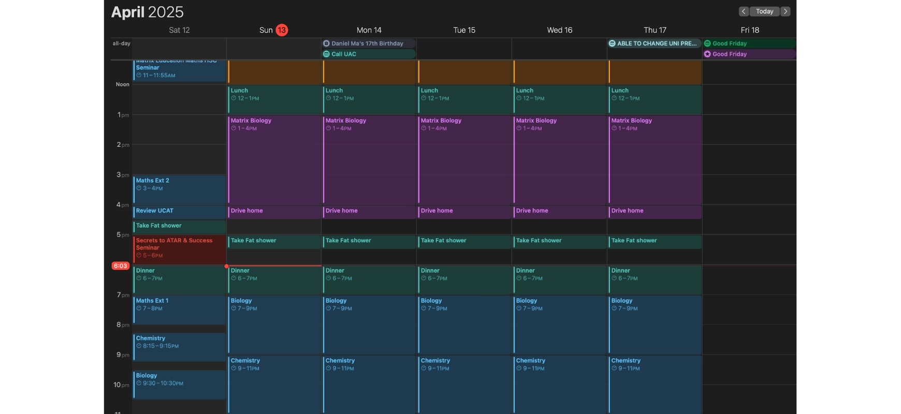The width and height of the screenshot is (901, 414).
Task: Select the Lunch event on Wednesday
Action: [x=560, y=99]
